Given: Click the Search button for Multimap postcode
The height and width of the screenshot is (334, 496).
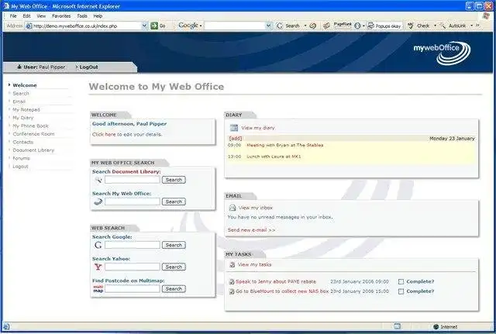Looking at the screenshot, I should pyautogui.click(x=174, y=289).
